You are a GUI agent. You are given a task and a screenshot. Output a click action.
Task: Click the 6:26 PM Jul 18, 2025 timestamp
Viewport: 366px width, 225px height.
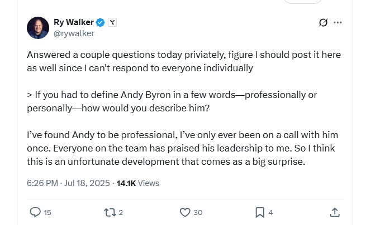pos(68,183)
